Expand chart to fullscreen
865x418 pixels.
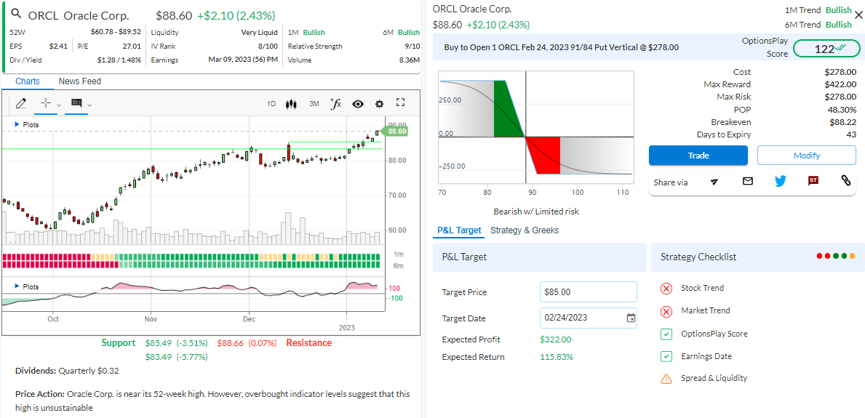(x=401, y=103)
